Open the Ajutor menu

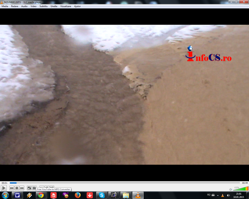[77, 6]
